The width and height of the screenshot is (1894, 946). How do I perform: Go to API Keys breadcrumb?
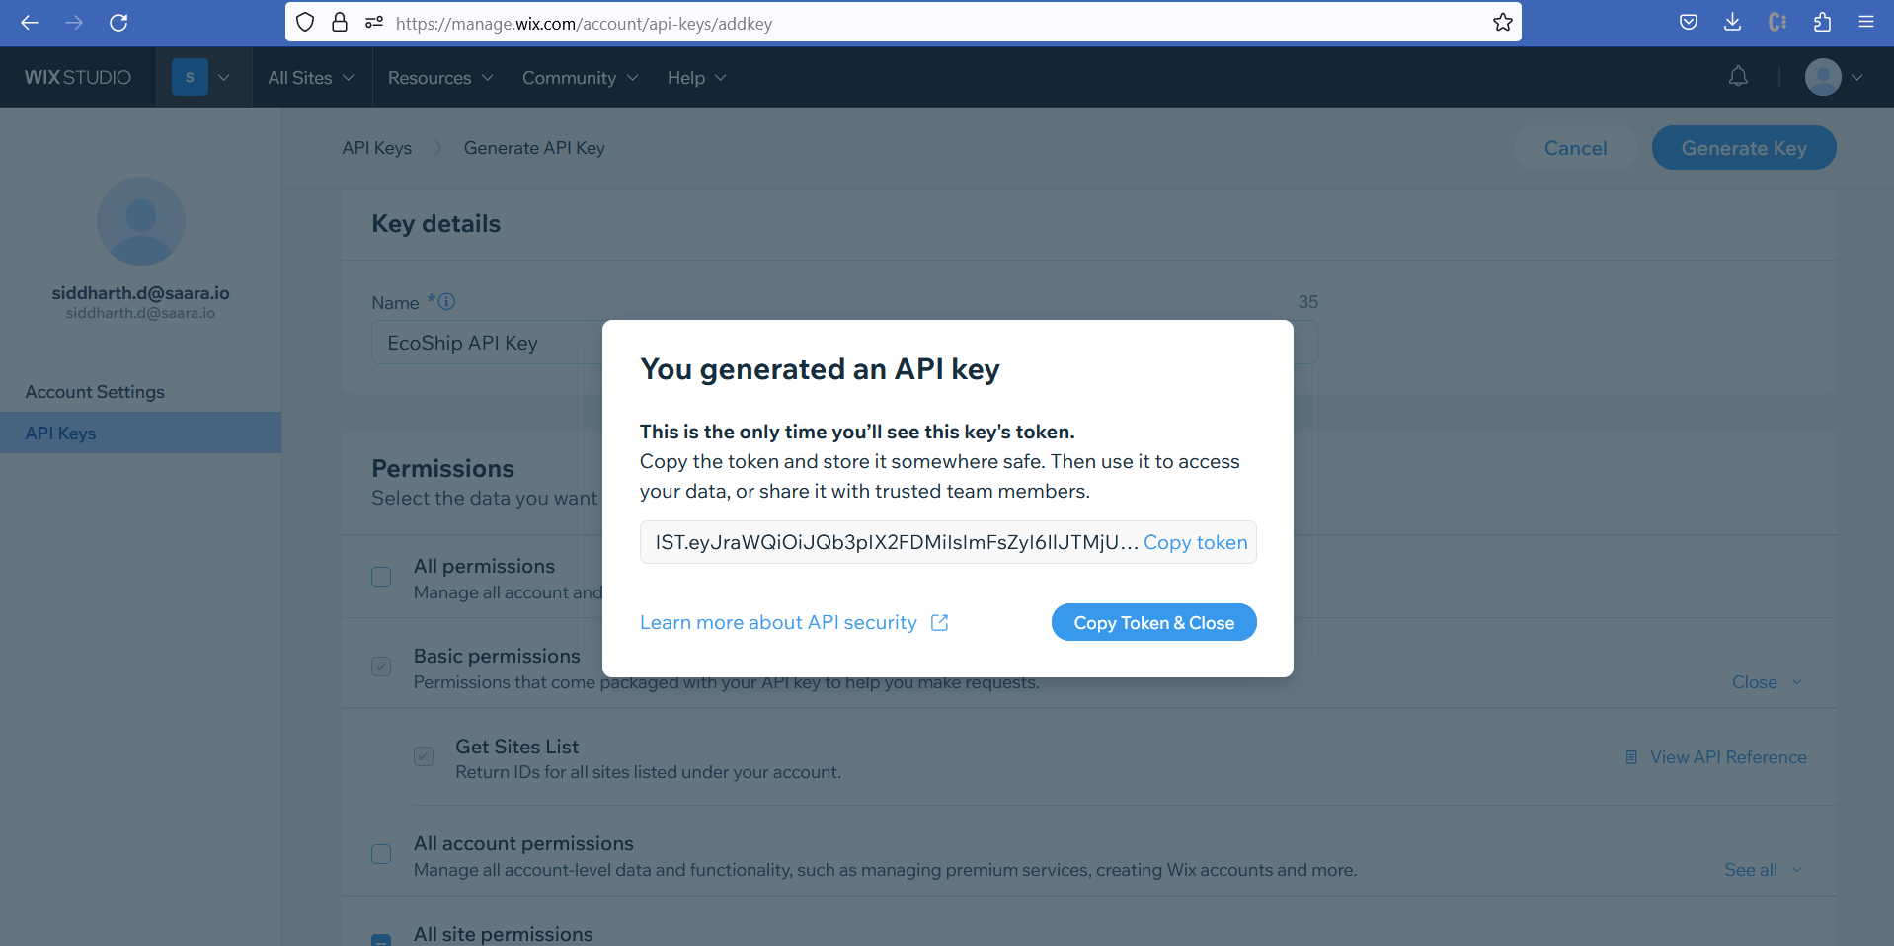(376, 148)
